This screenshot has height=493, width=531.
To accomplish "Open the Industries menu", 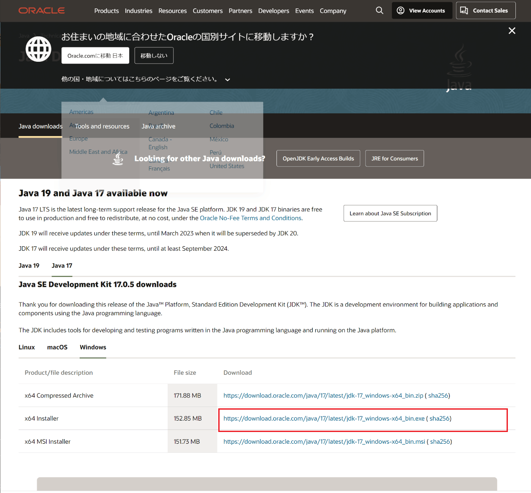I will tap(138, 11).
